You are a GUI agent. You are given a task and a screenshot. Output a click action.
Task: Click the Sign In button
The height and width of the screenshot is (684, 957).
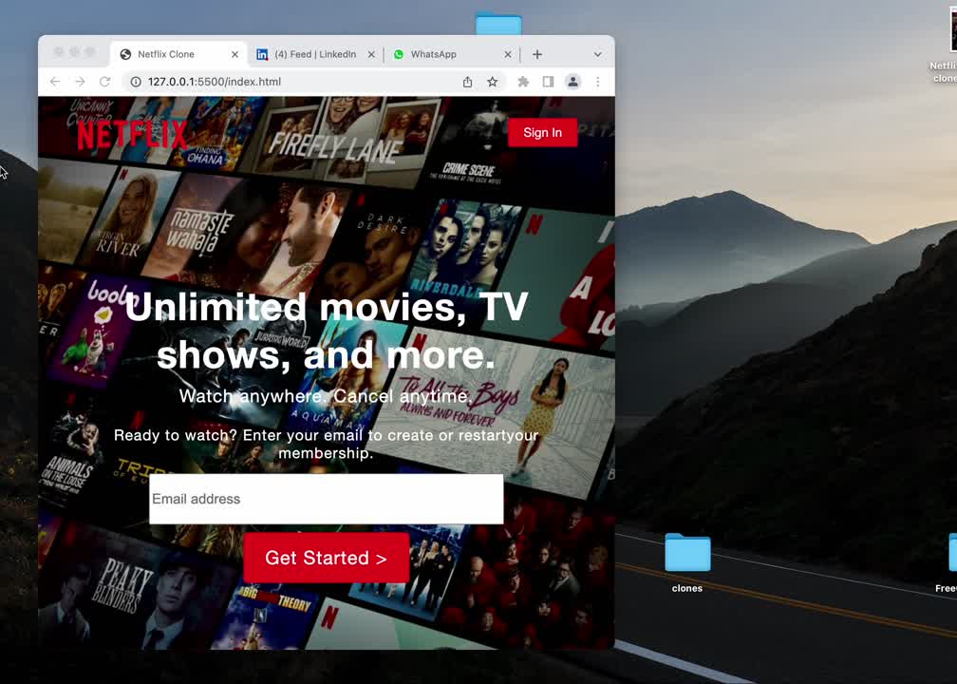click(x=543, y=133)
